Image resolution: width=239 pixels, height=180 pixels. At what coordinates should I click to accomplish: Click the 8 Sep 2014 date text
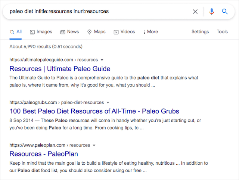click(x=21, y=120)
